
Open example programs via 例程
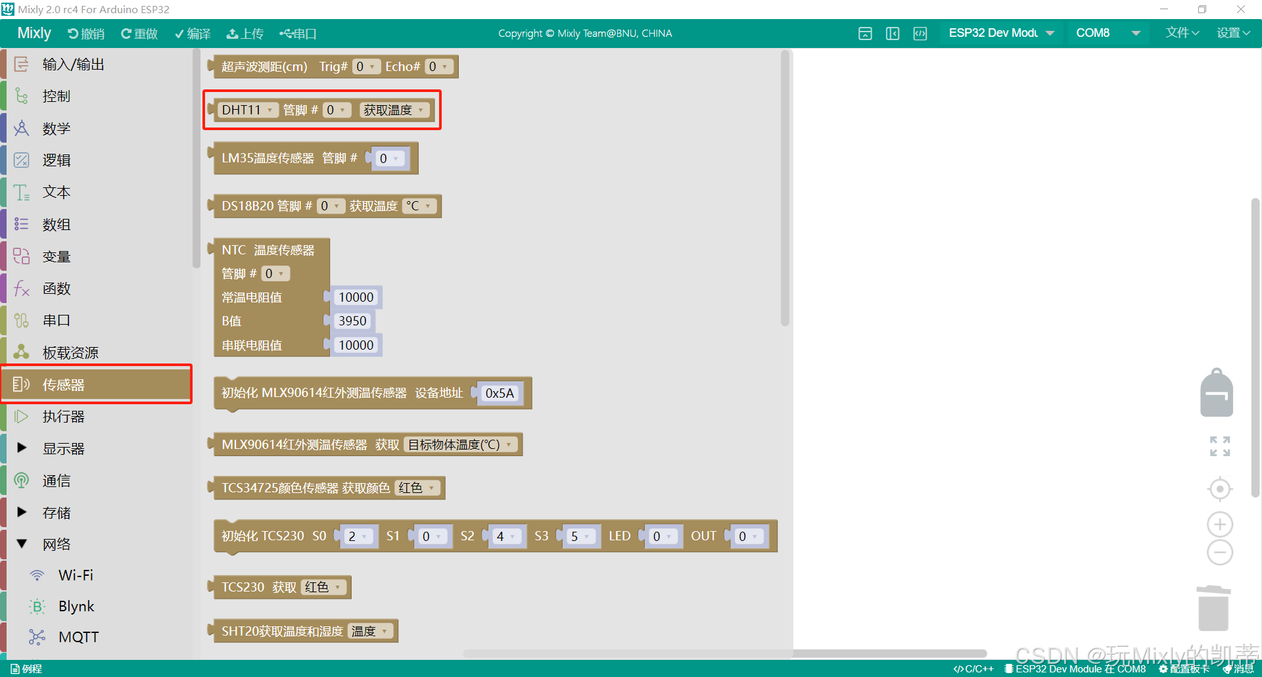[x=28, y=668]
